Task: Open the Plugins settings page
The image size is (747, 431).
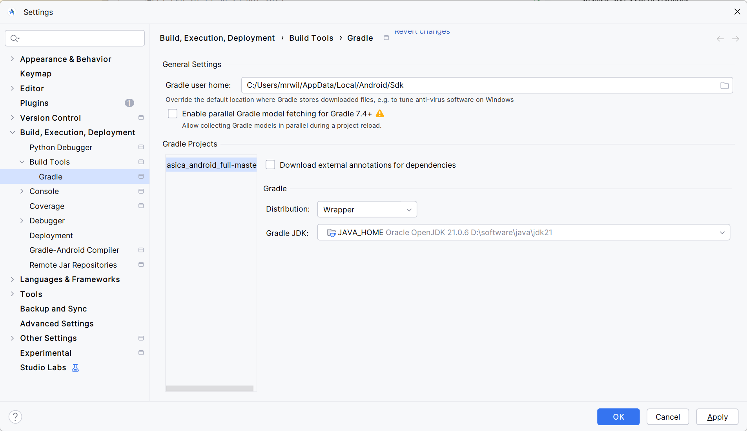Action: (34, 103)
